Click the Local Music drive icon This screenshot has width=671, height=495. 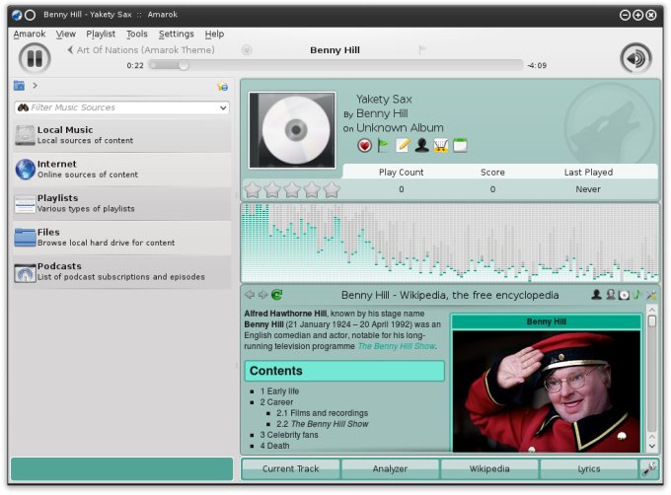click(x=25, y=135)
